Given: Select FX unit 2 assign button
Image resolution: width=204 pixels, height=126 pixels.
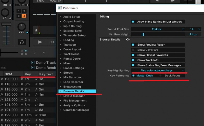Looking at the screenshot, I should tap(24, 11).
